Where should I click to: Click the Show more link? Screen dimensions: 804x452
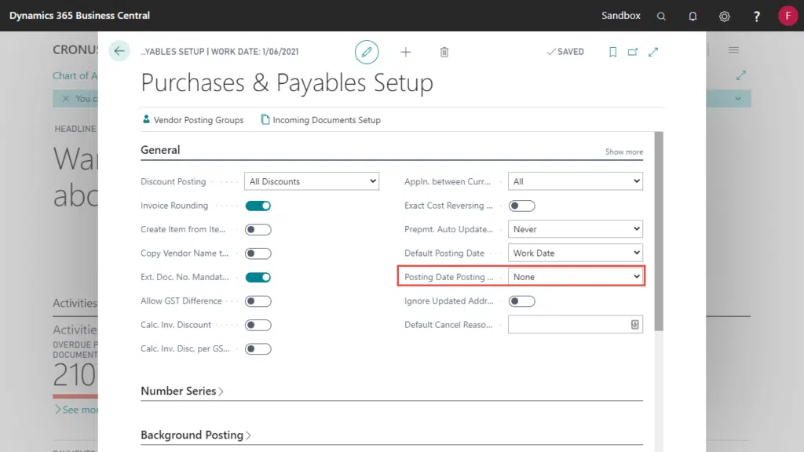pyautogui.click(x=623, y=151)
